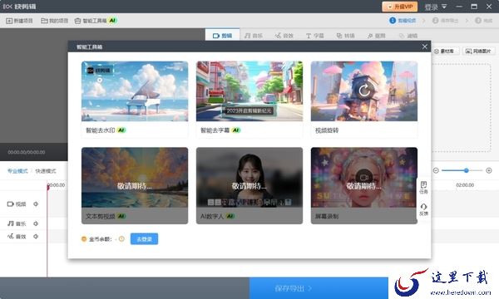The width and height of the screenshot is (499, 299).
Task: Click the 素材库 material library button
Action: (x=445, y=51)
